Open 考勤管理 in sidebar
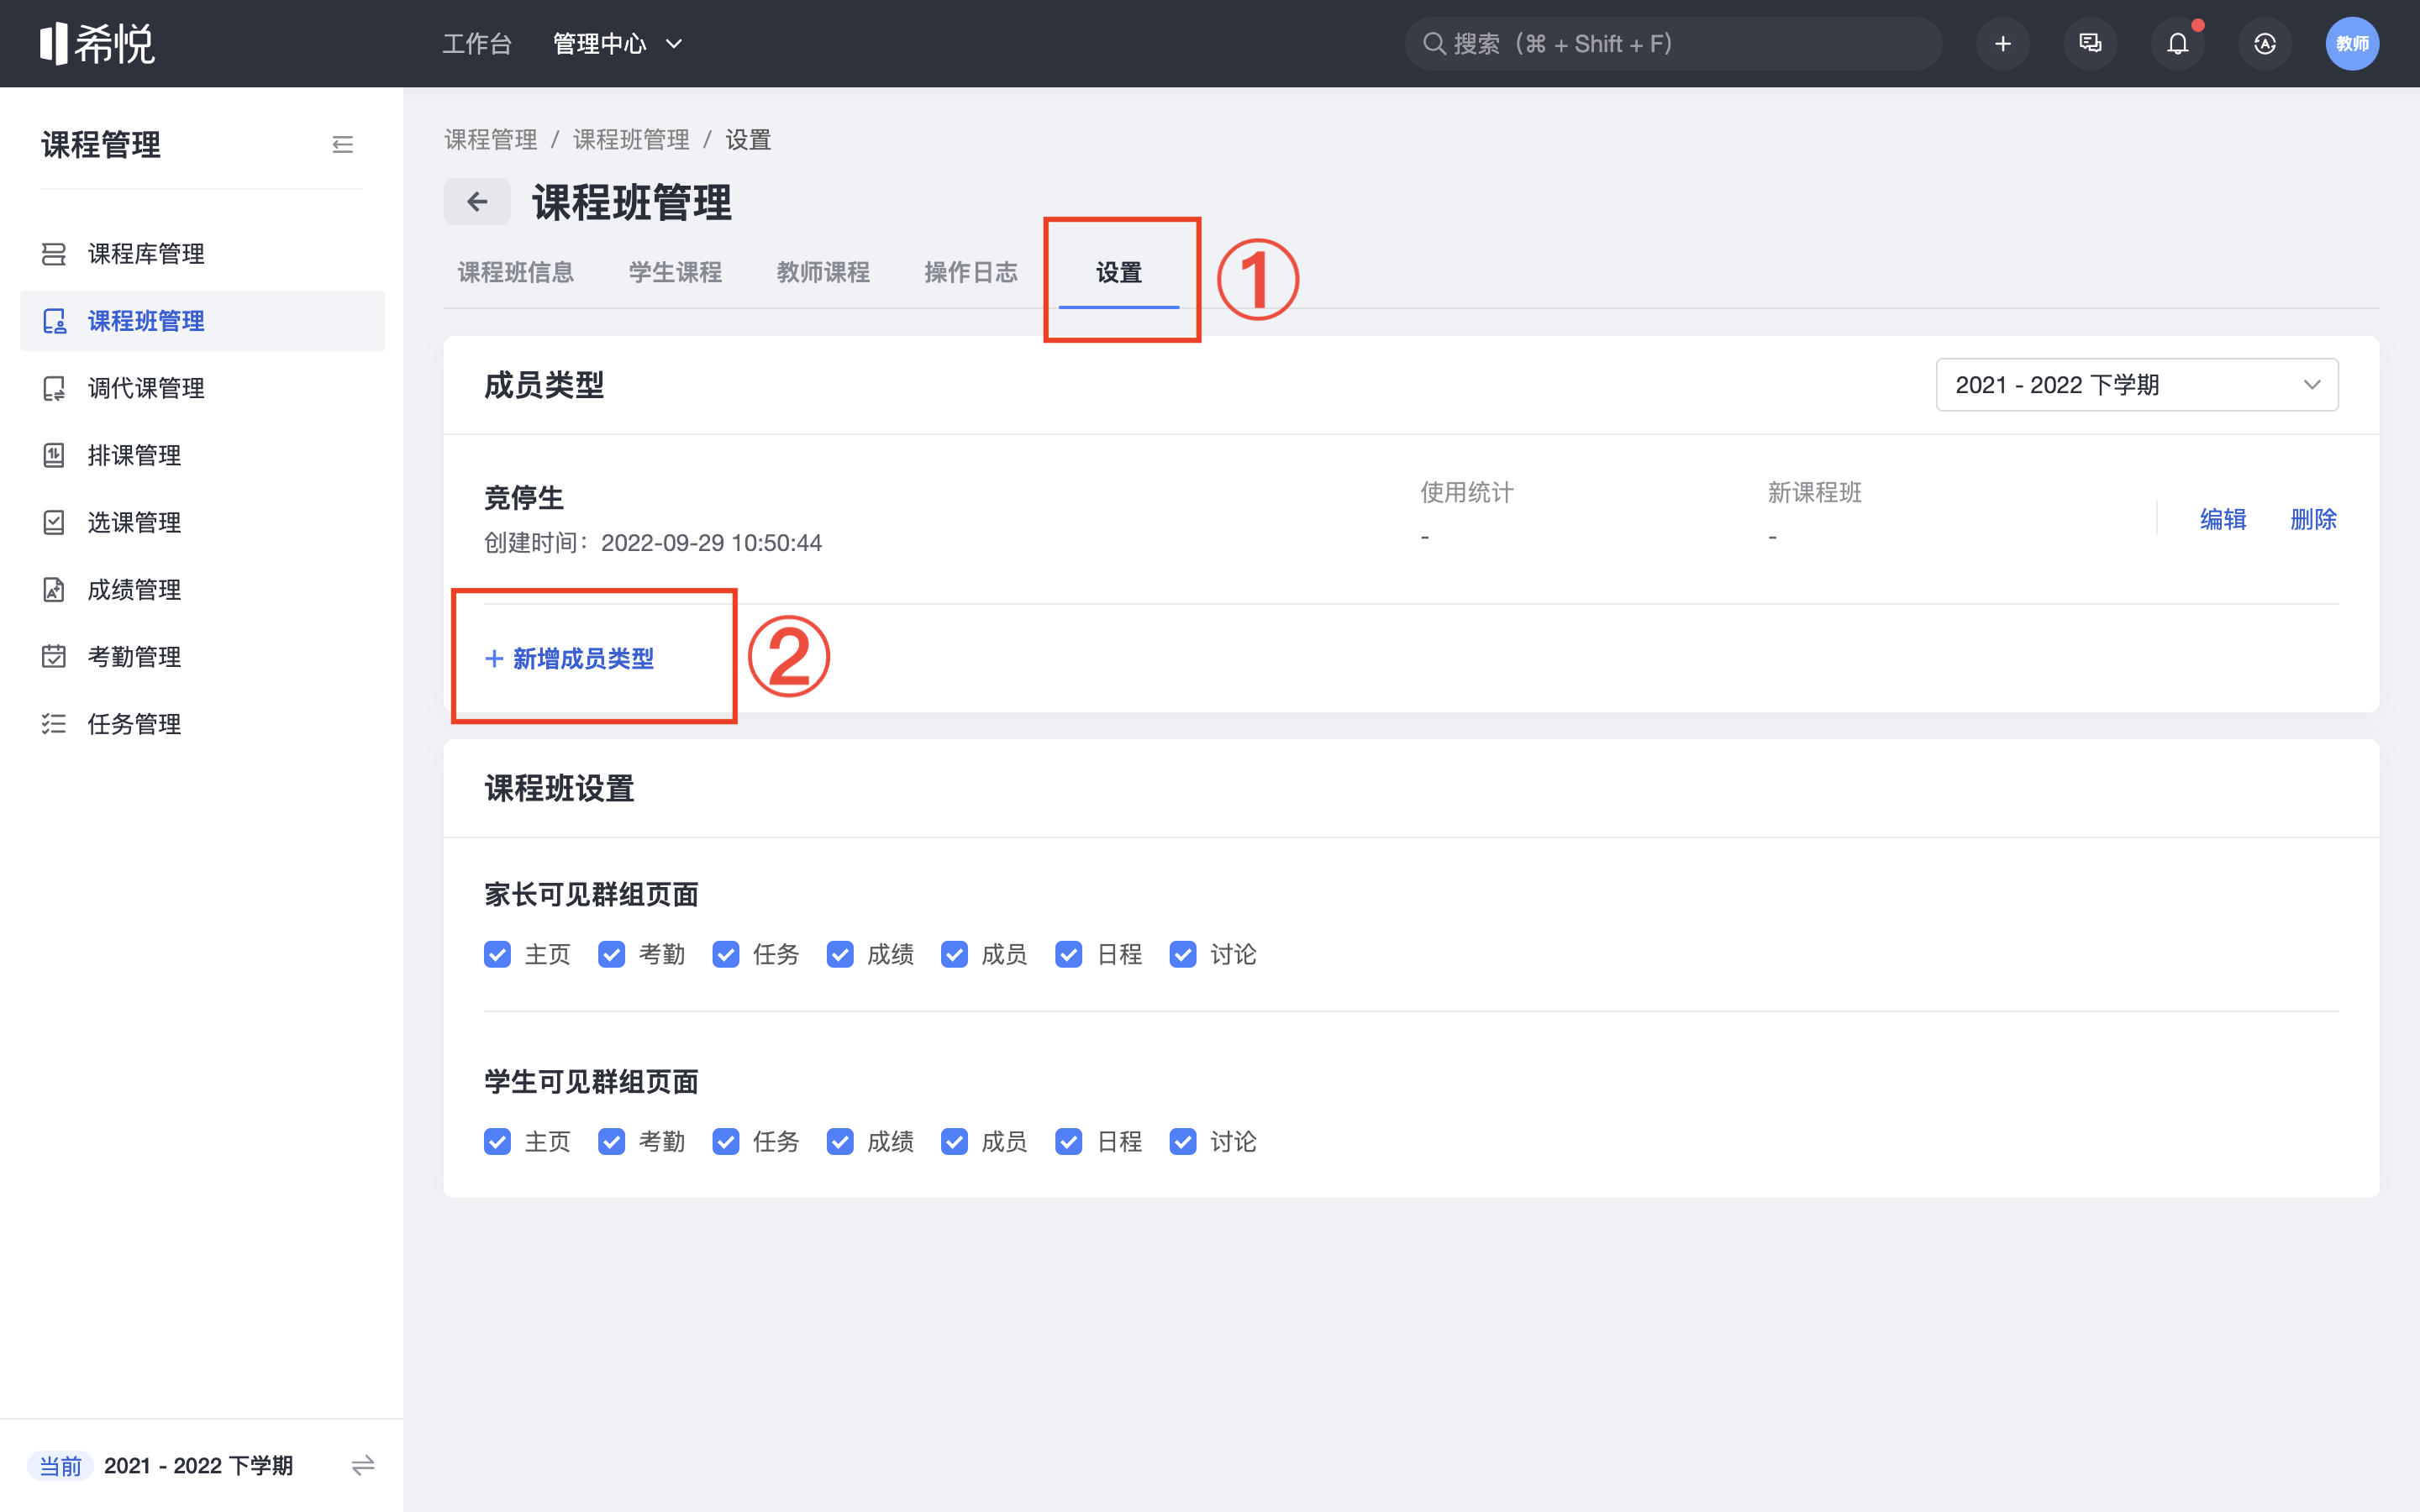The height and width of the screenshot is (1512, 2420). tap(202, 657)
